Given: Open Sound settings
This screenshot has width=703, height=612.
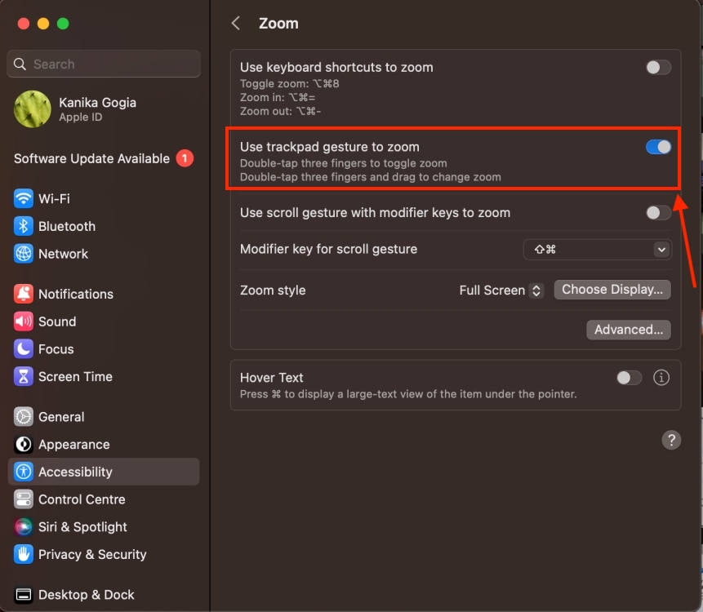Looking at the screenshot, I should pyautogui.click(x=57, y=322).
